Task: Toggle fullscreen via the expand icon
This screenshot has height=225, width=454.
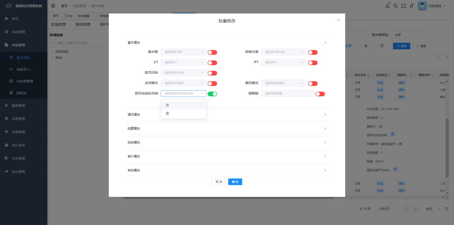Action: point(403,6)
